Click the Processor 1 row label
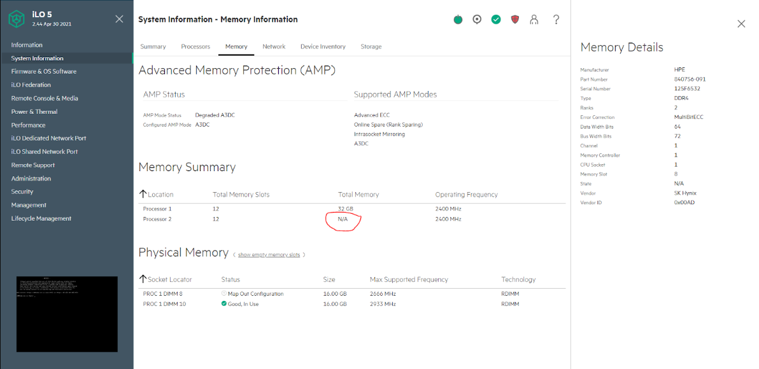759x369 pixels. coord(157,209)
